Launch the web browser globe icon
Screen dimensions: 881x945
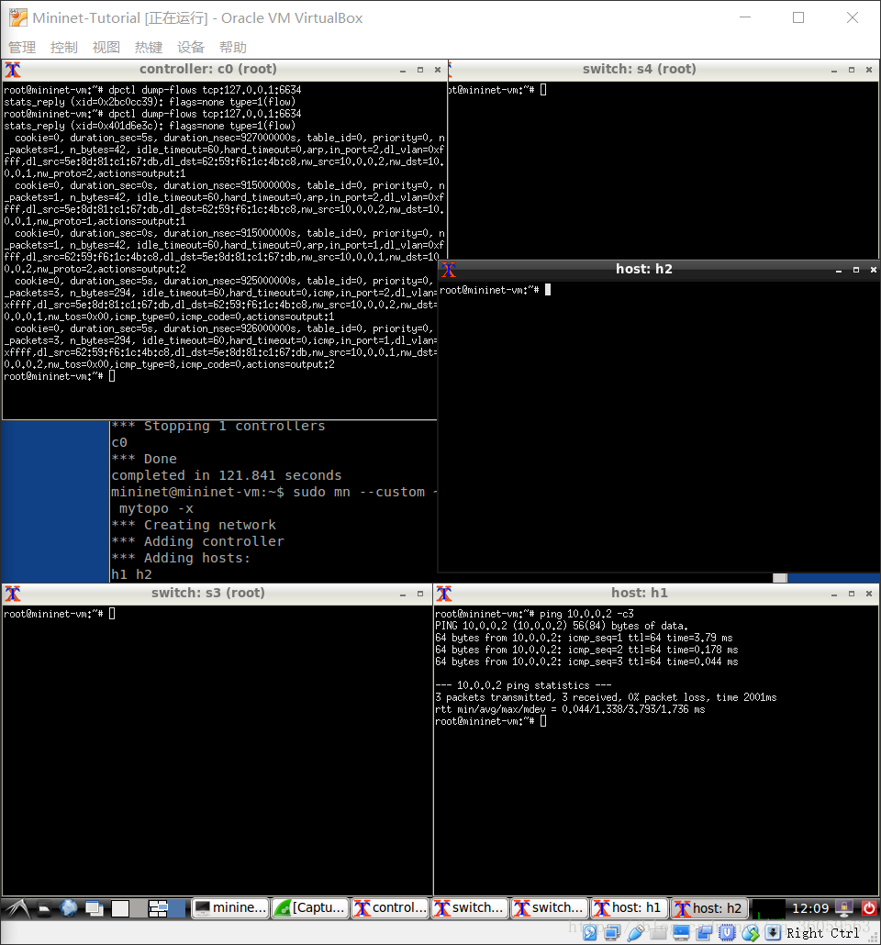(x=69, y=908)
